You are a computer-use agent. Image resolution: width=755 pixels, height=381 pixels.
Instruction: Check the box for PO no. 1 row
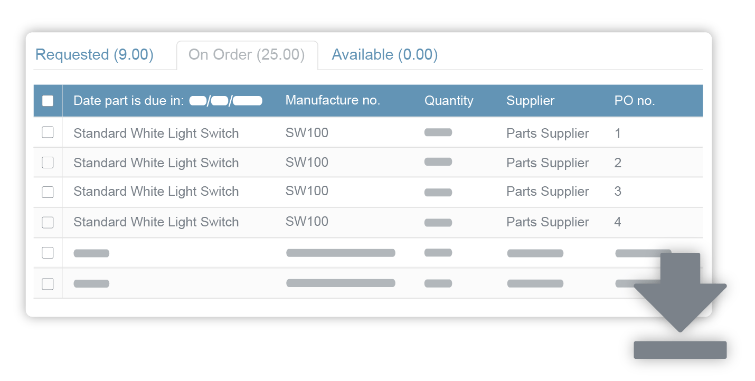pyautogui.click(x=48, y=132)
